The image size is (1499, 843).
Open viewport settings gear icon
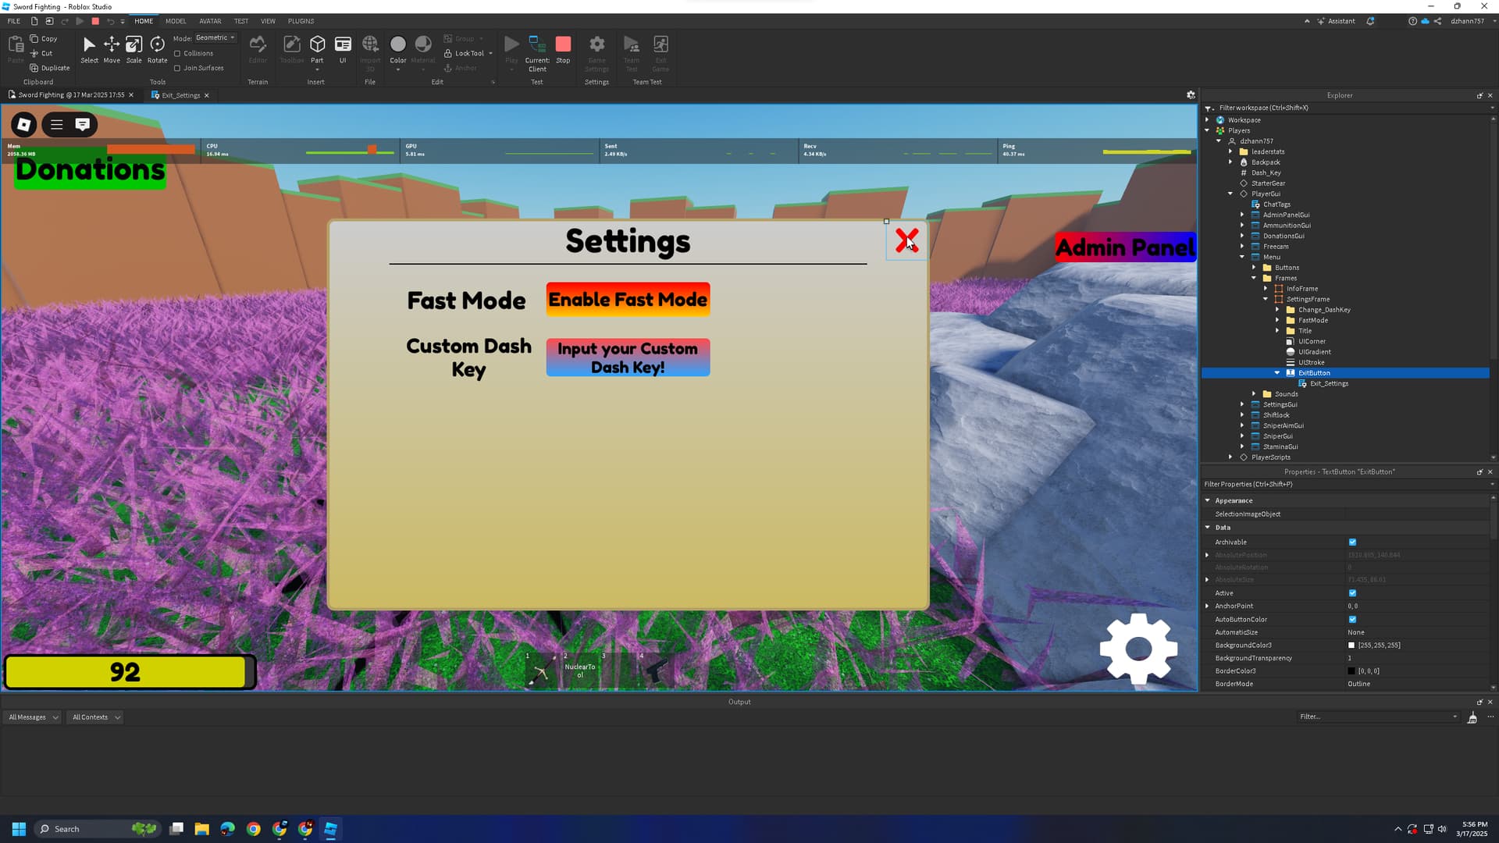[x=1191, y=94]
